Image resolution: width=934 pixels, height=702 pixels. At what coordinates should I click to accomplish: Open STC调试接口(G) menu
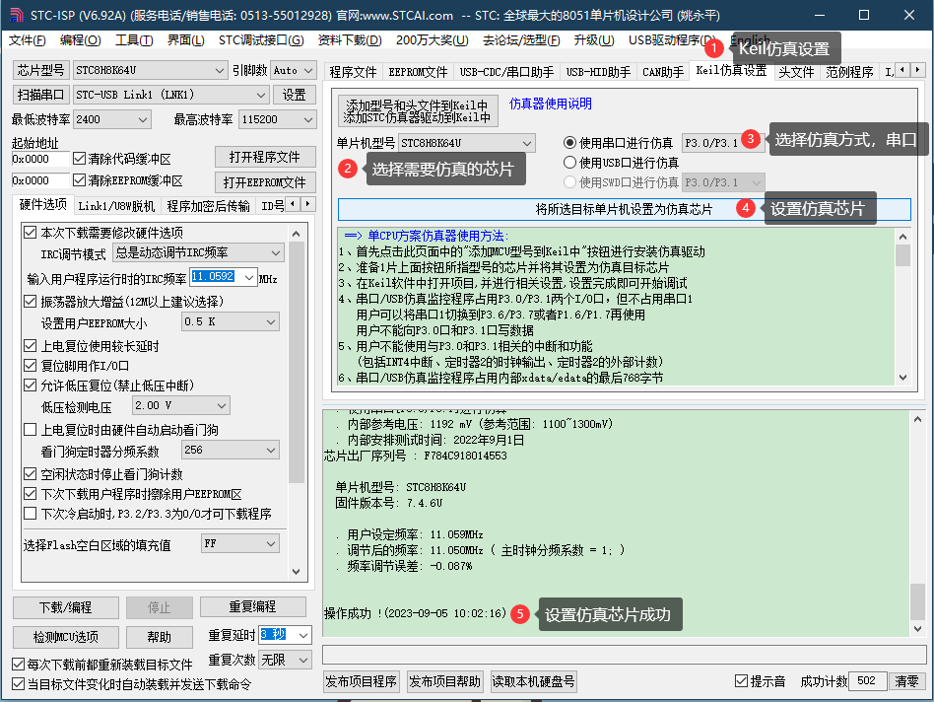[x=261, y=40]
